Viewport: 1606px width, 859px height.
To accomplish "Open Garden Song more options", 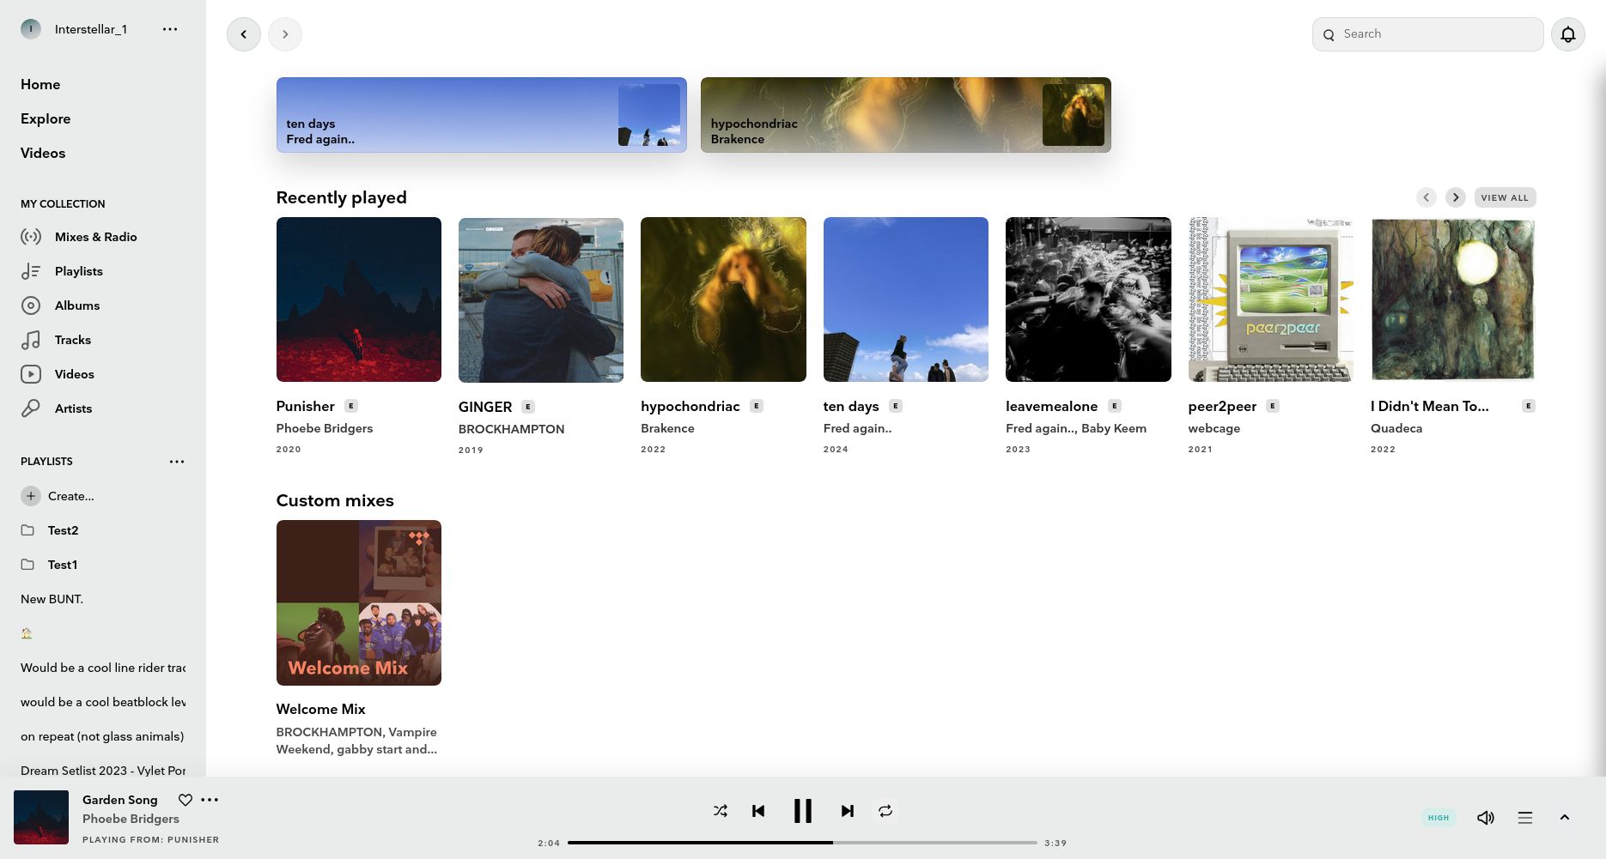I will (x=210, y=800).
